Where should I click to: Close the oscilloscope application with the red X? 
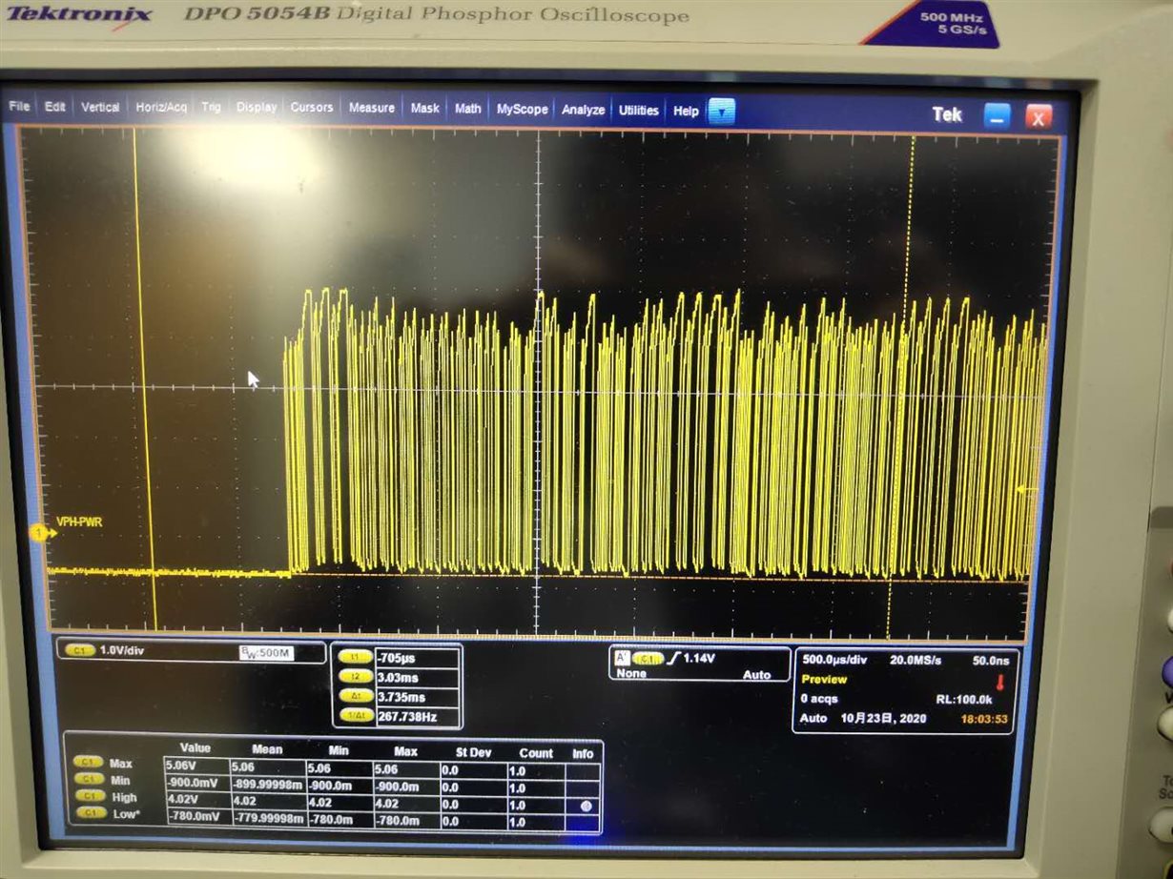tap(1039, 117)
